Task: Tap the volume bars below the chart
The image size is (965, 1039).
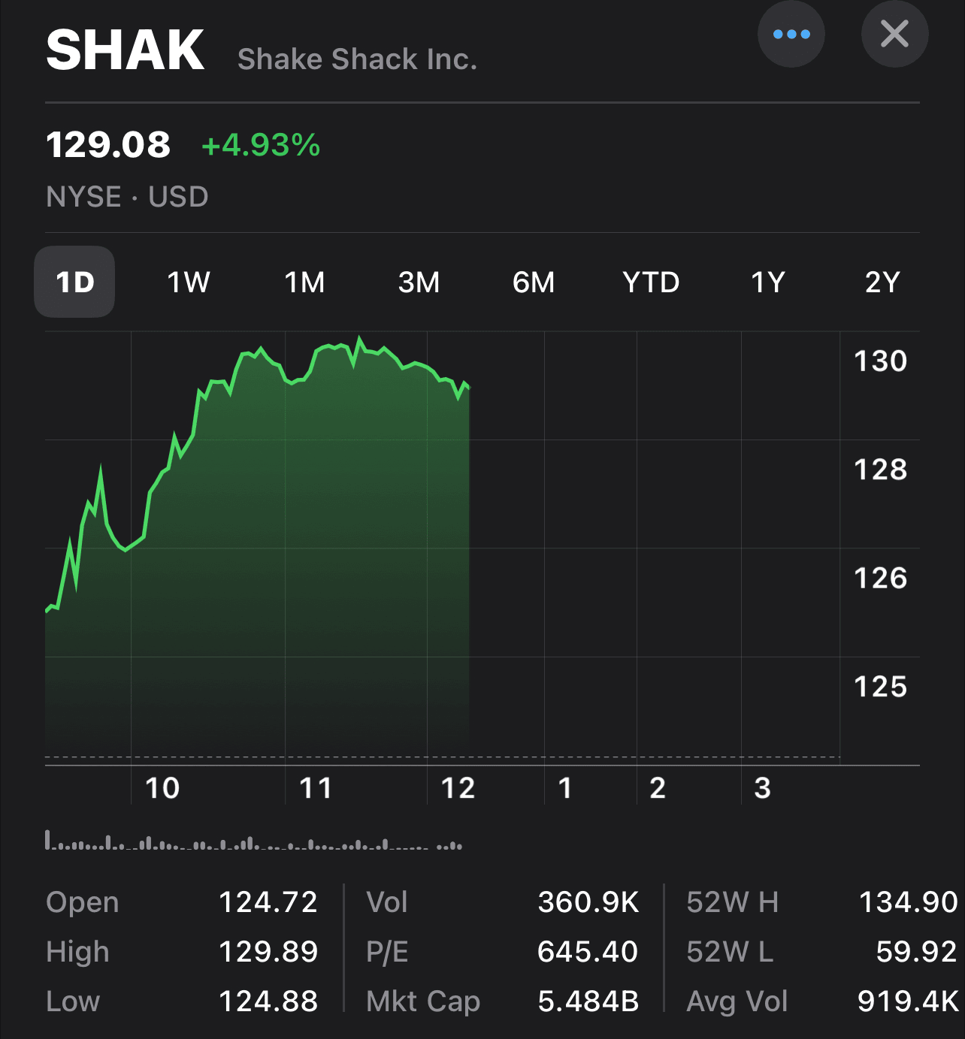Action: click(x=253, y=843)
